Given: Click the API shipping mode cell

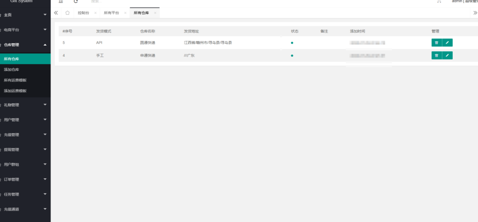Looking at the screenshot, I should pyautogui.click(x=99, y=43).
